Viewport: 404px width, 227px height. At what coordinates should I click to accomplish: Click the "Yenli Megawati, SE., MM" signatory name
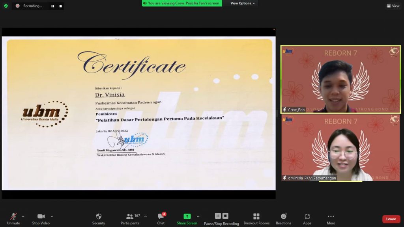pyautogui.click(x=116, y=150)
